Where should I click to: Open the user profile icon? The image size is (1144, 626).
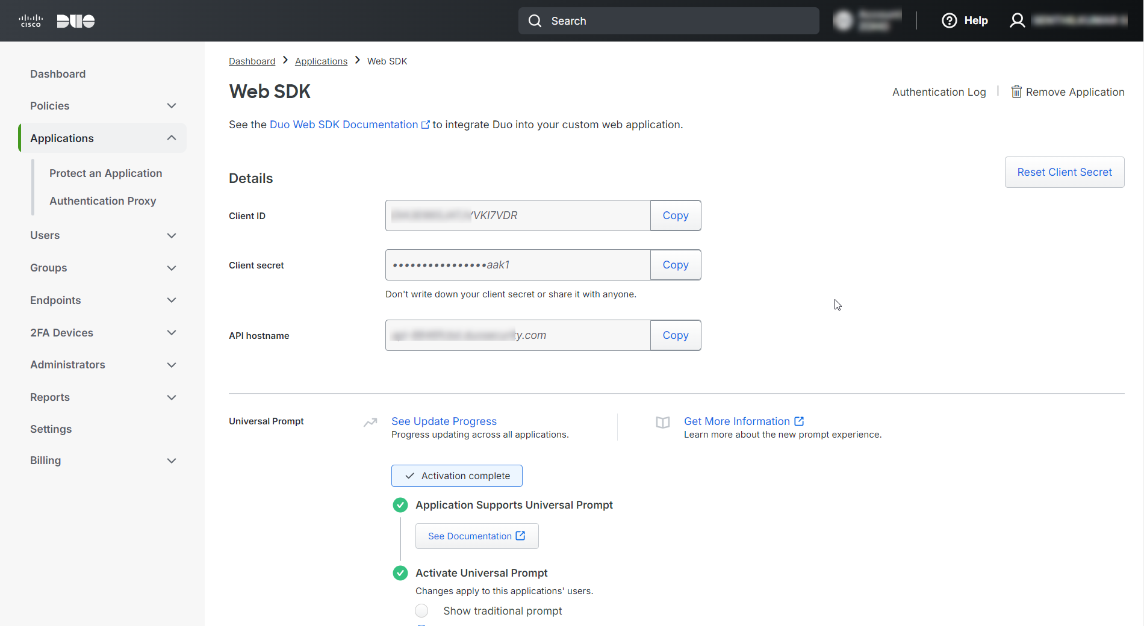1017,21
